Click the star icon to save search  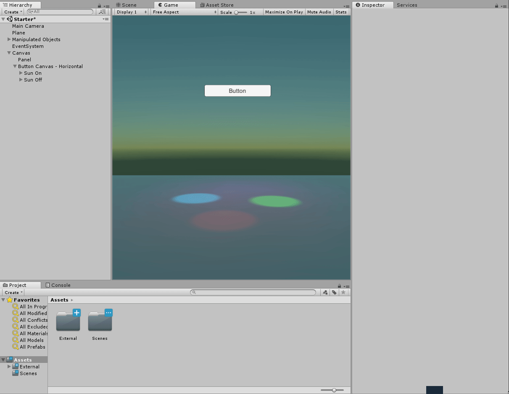pyautogui.click(x=343, y=292)
